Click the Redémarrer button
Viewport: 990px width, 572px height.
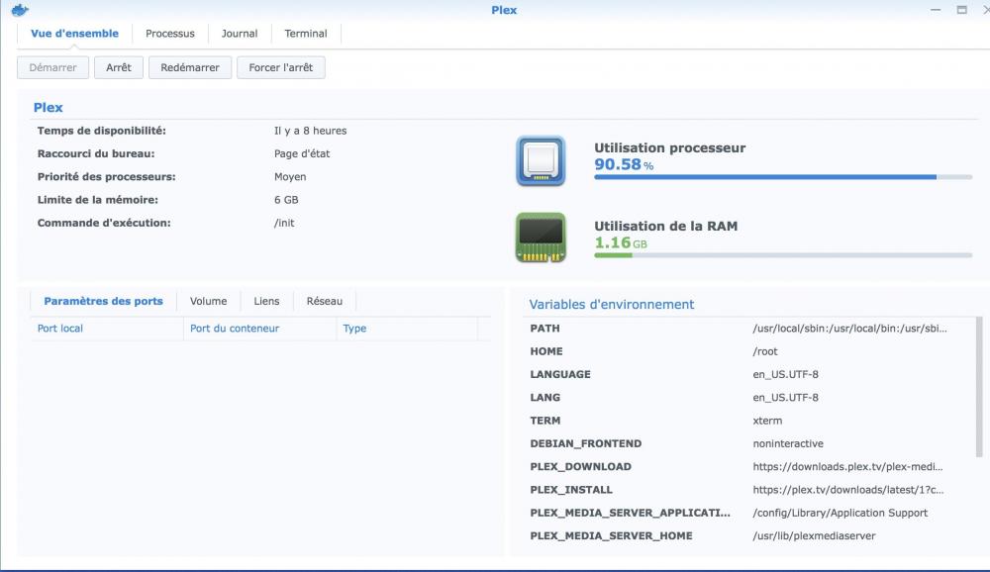[190, 67]
